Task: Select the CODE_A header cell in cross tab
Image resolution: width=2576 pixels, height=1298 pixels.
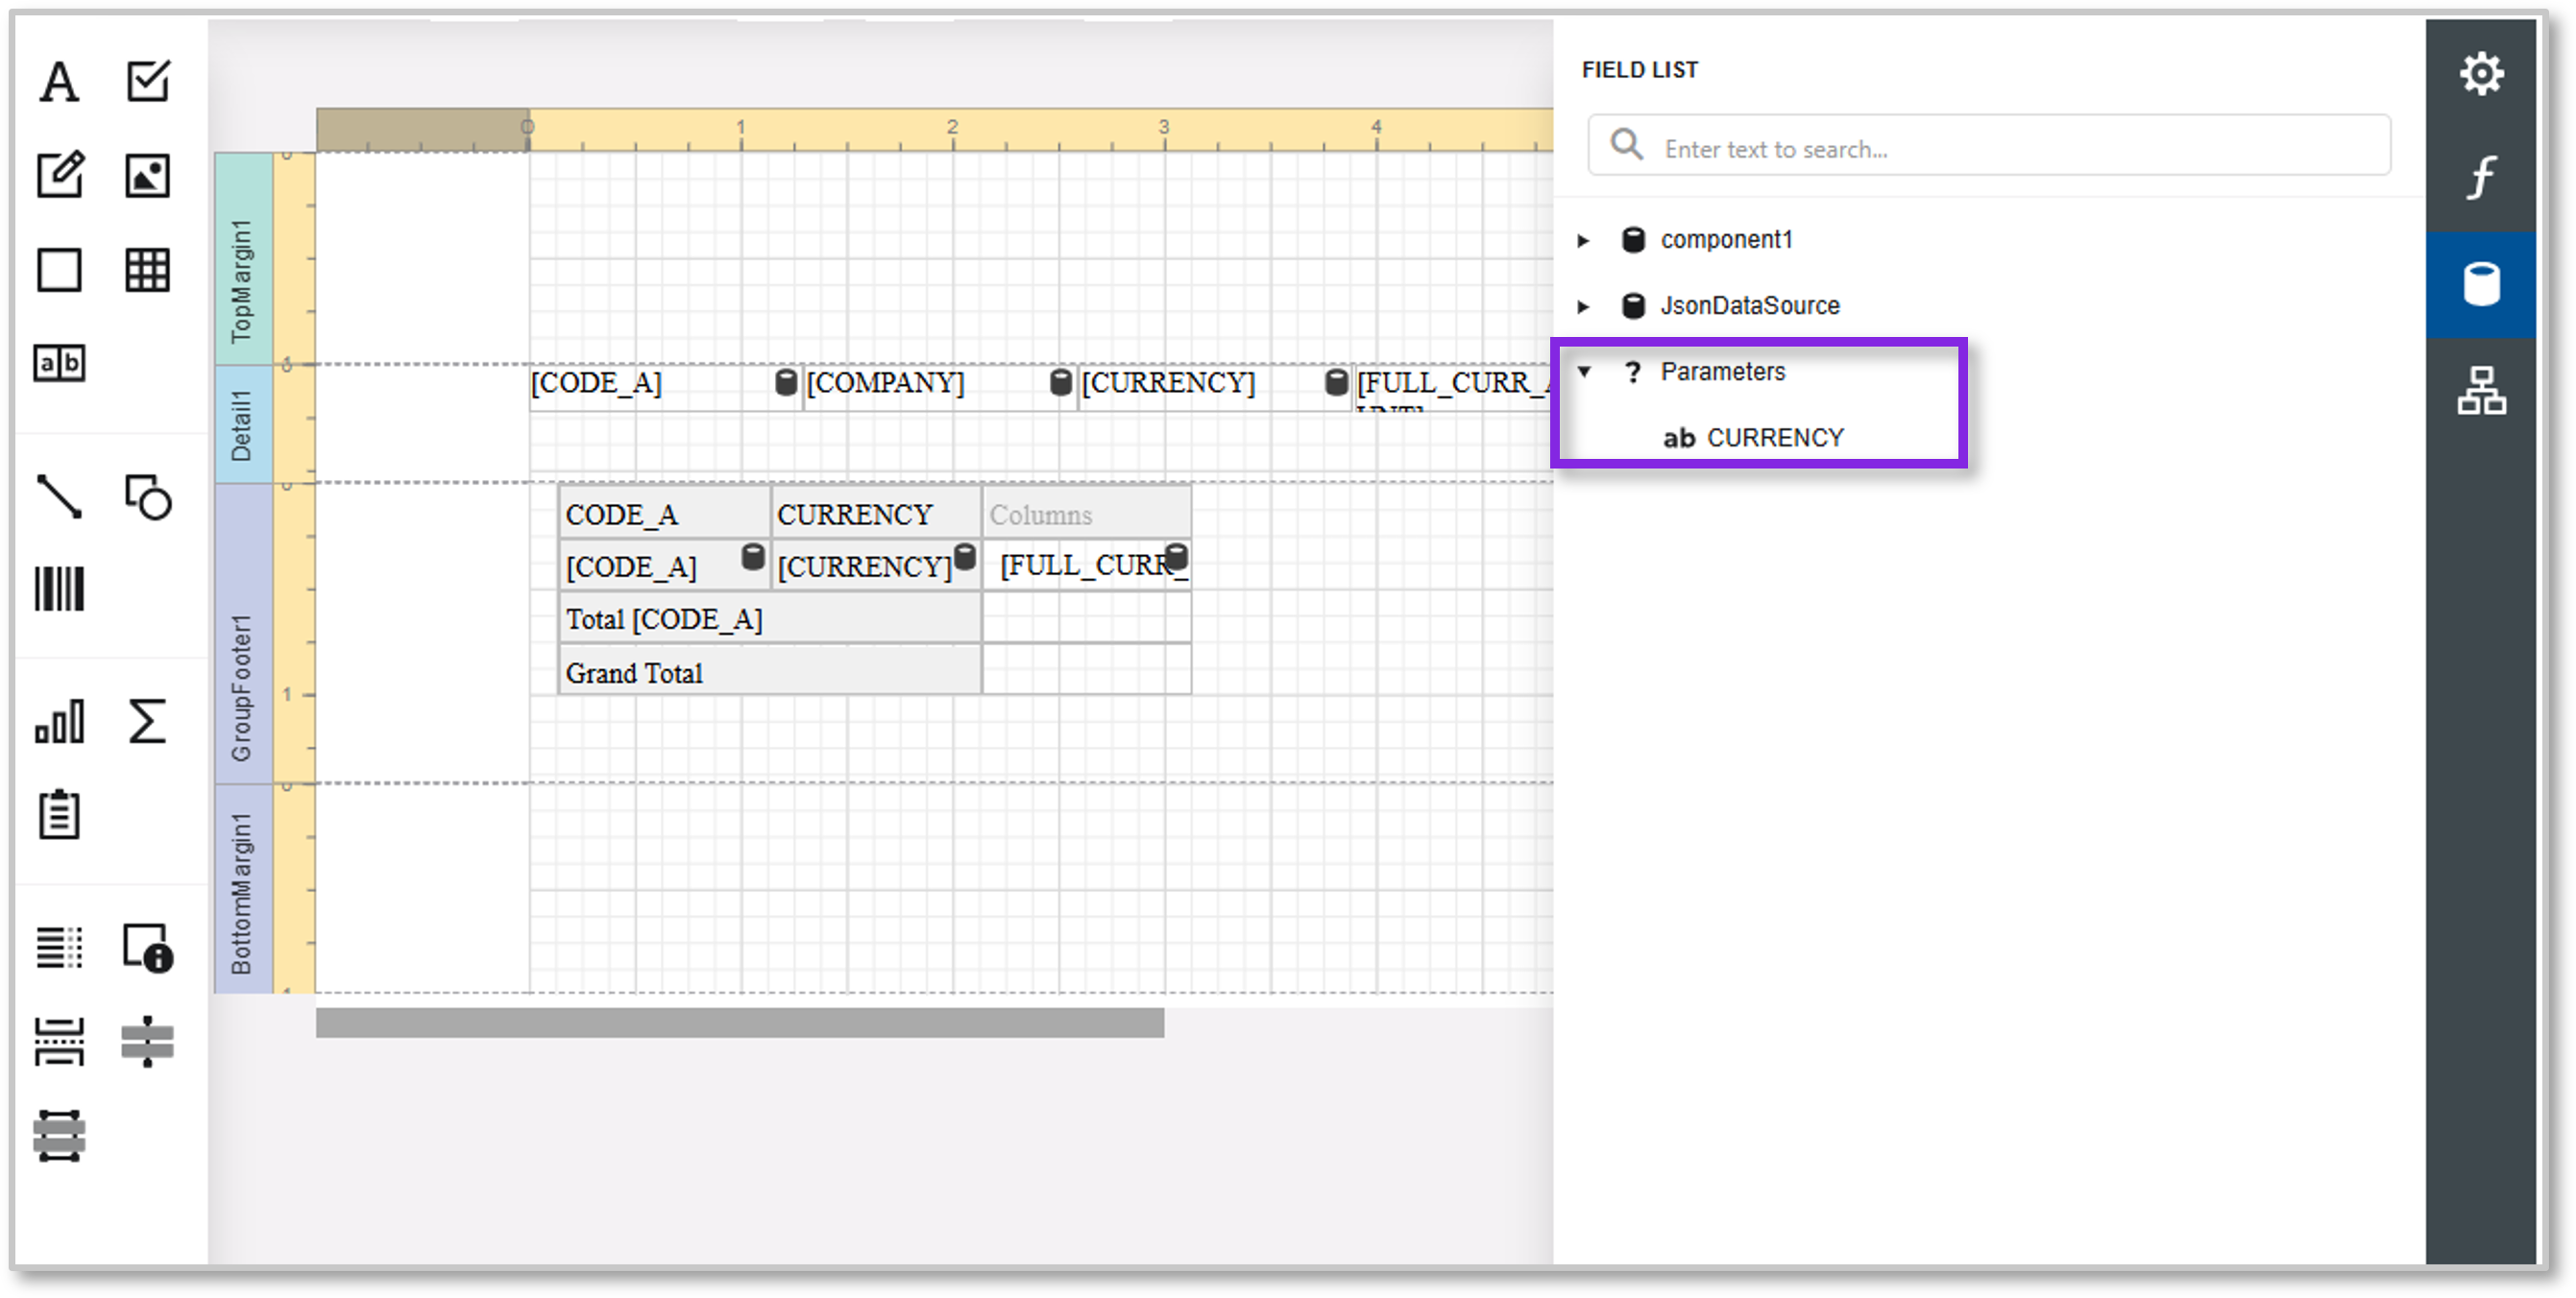Action: click(665, 514)
